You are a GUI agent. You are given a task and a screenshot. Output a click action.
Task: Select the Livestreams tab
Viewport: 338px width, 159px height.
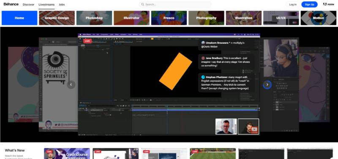[46, 5]
